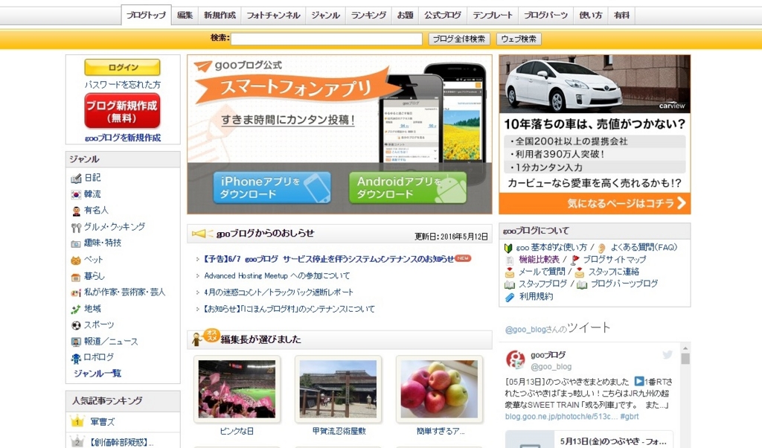Click the スポーツ soccer ball icon

pos(76,325)
